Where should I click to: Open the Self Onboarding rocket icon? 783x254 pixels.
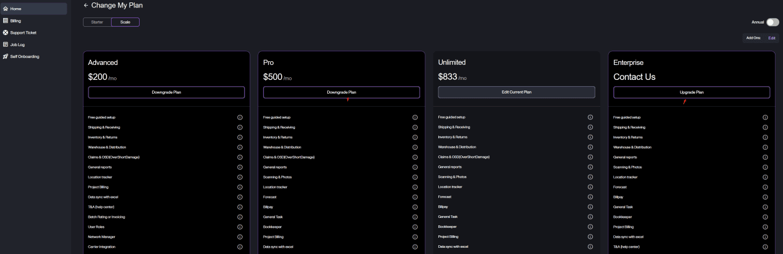pos(6,56)
